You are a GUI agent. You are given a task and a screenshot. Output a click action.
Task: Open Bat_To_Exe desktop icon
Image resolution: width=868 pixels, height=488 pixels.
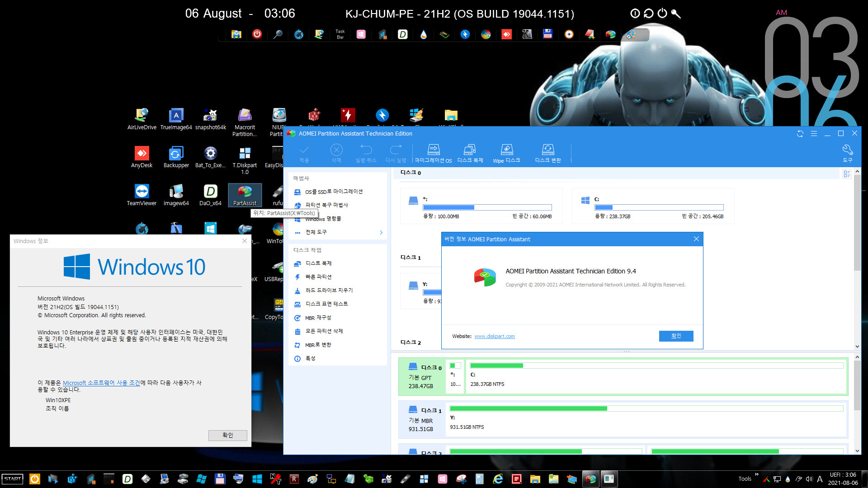pos(210,157)
